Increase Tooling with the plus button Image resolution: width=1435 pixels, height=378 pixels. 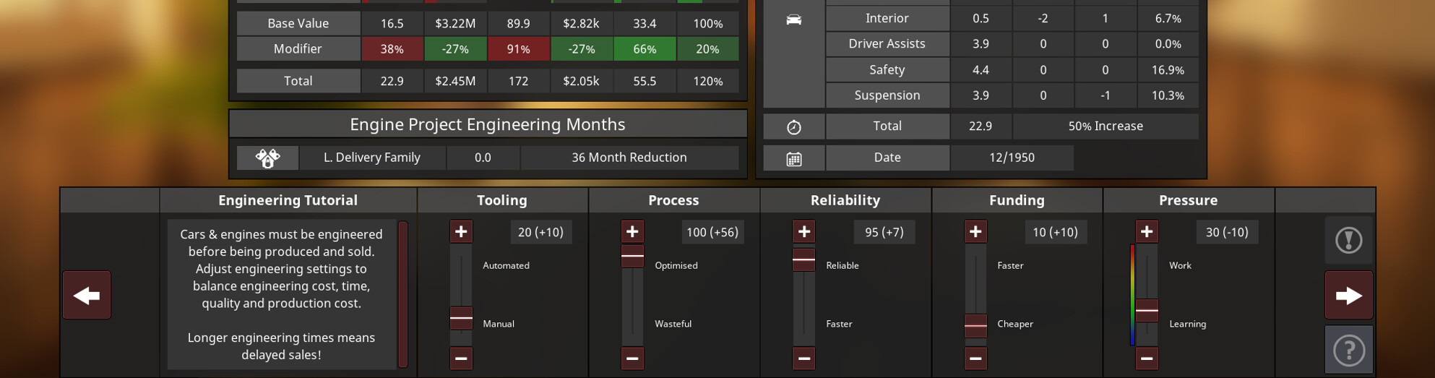pyautogui.click(x=461, y=231)
